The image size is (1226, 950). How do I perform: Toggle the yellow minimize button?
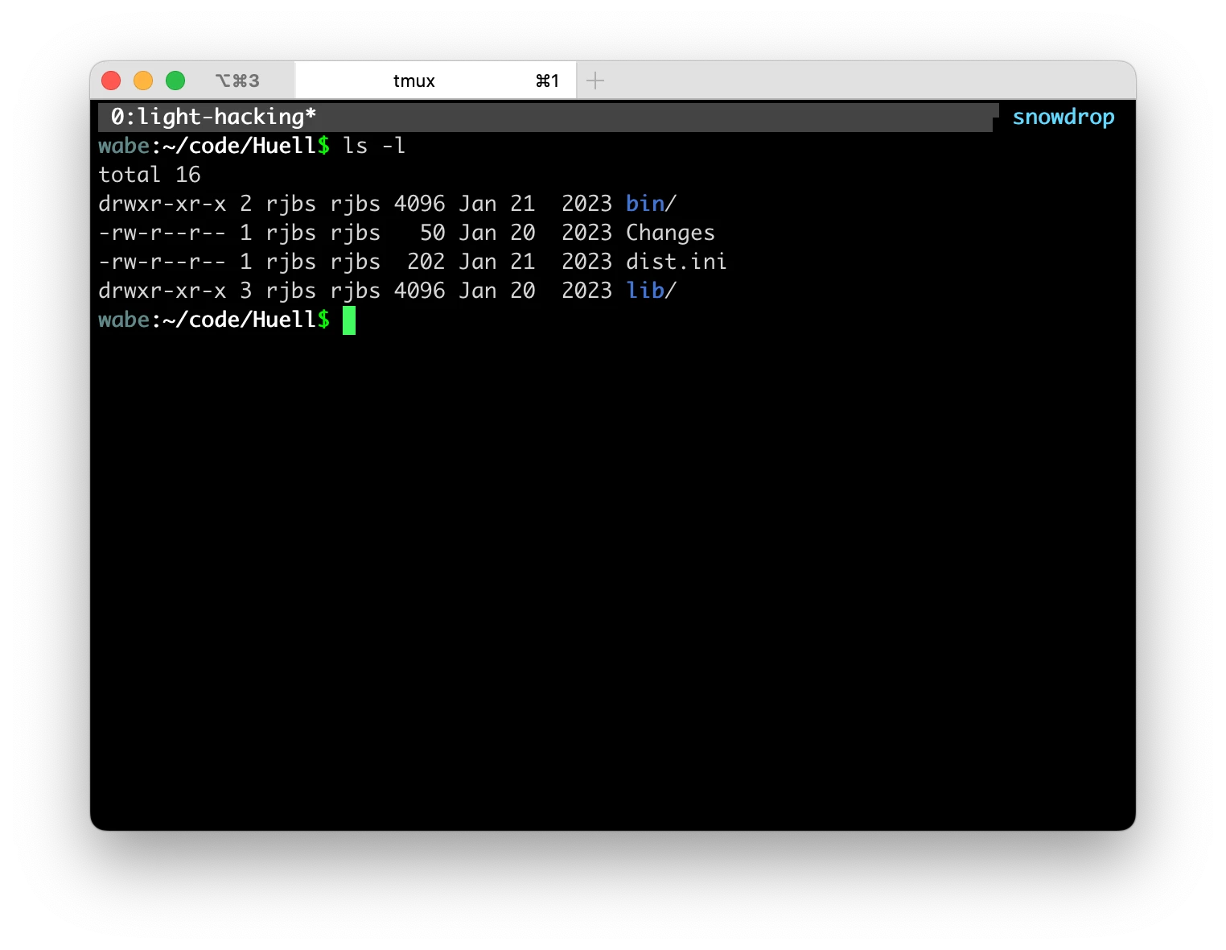click(x=143, y=80)
